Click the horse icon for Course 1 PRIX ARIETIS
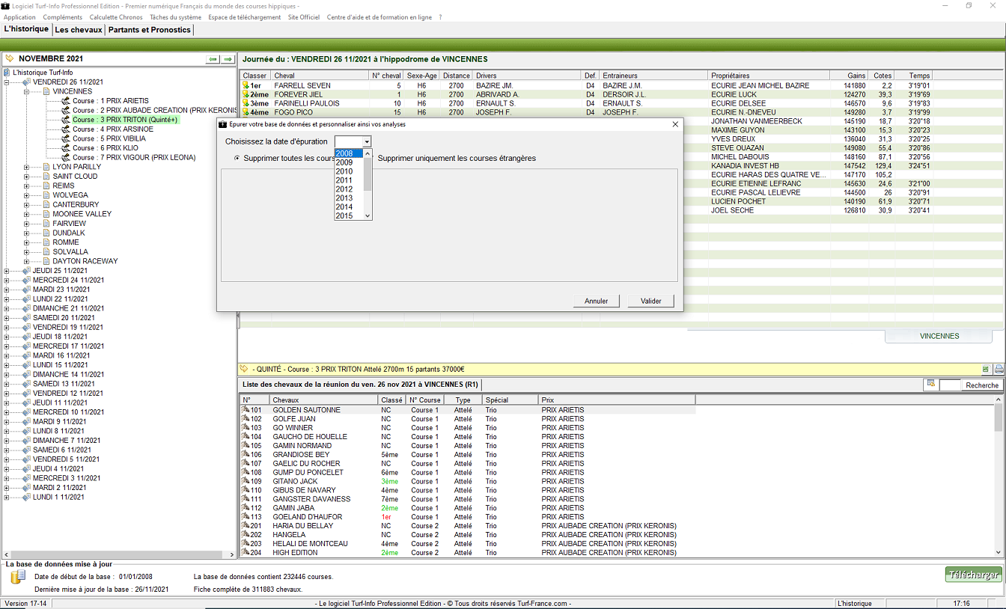 click(x=66, y=100)
